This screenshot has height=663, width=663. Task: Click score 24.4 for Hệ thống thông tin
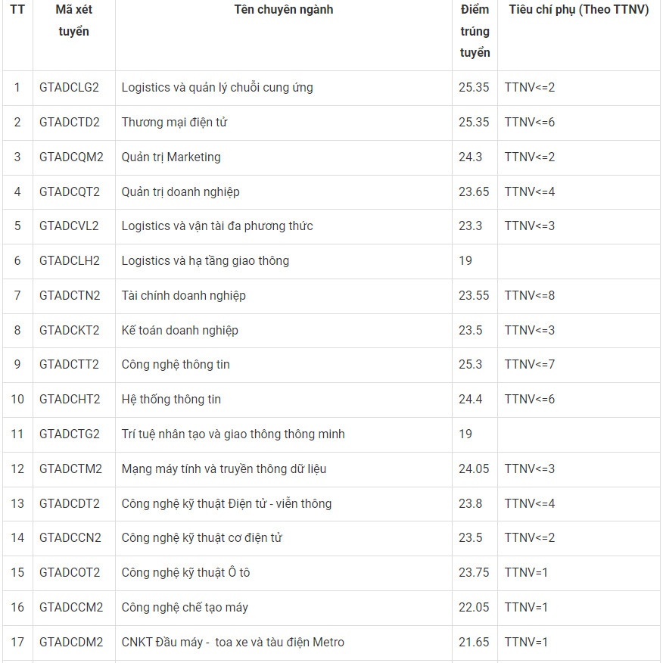(x=470, y=400)
